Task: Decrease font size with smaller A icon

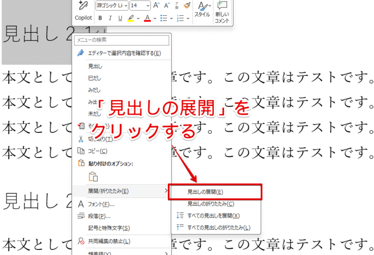Action: tap(166, 6)
